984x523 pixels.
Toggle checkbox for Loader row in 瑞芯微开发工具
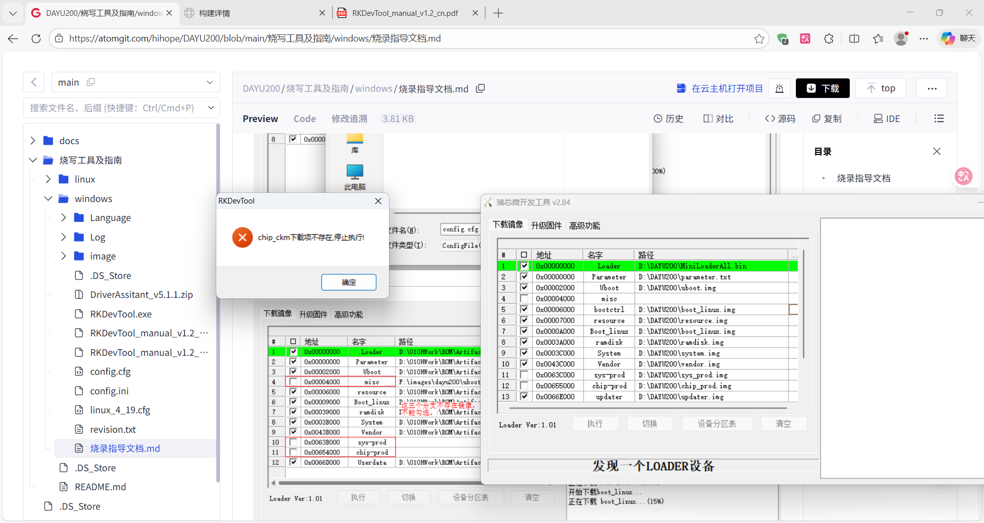coord(524,266)
